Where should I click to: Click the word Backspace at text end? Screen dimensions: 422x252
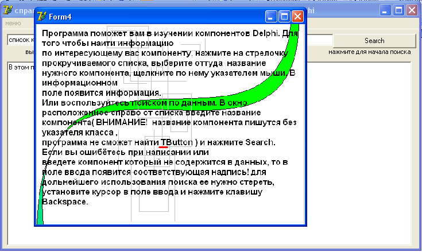pyautogui.click(x=65, y=201)
